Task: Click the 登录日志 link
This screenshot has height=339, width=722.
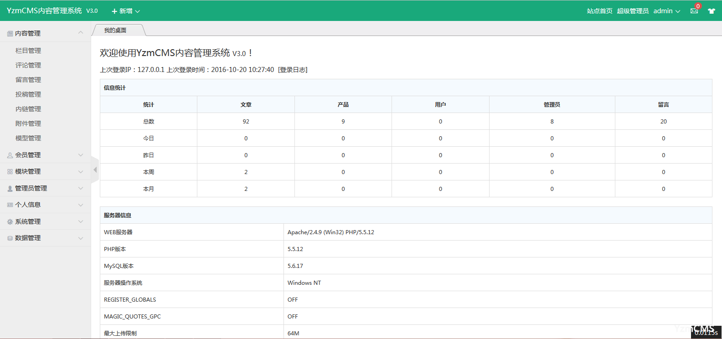Action: click(293, 70)
